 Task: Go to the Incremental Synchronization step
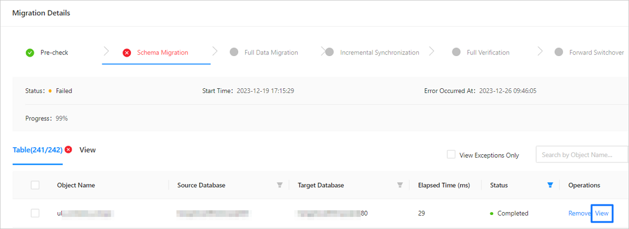tap(380, 53)
